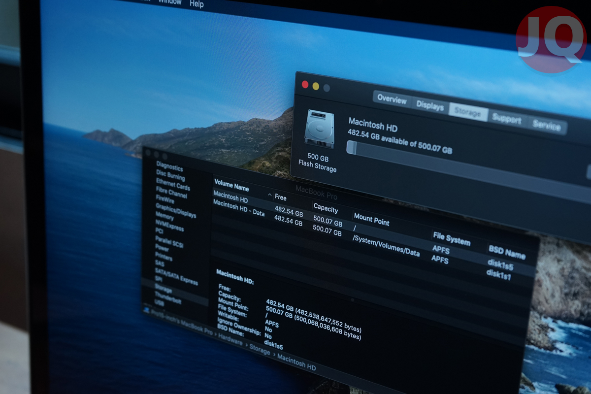Select Diagnostics in System Information sidebar
Screen dimensions: 591x394
(169, 167)
